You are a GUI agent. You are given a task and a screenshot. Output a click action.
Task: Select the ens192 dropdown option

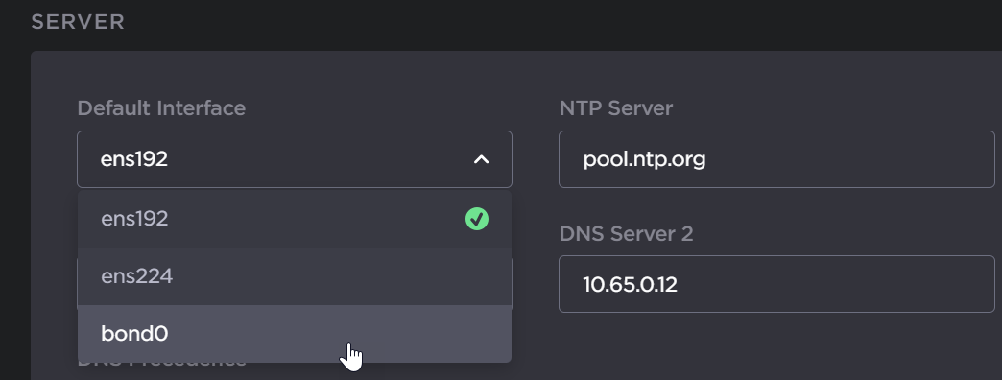click(x=295, y=219)
